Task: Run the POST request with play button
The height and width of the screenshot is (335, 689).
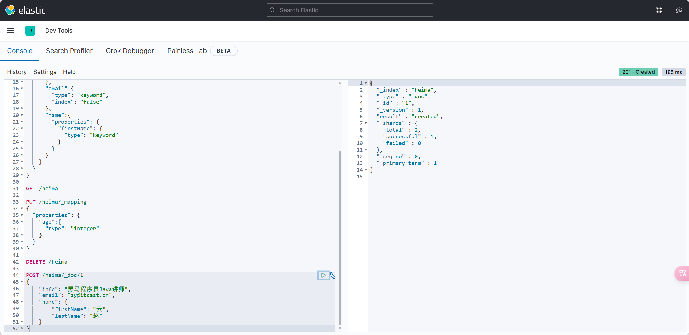Action: 323,275
